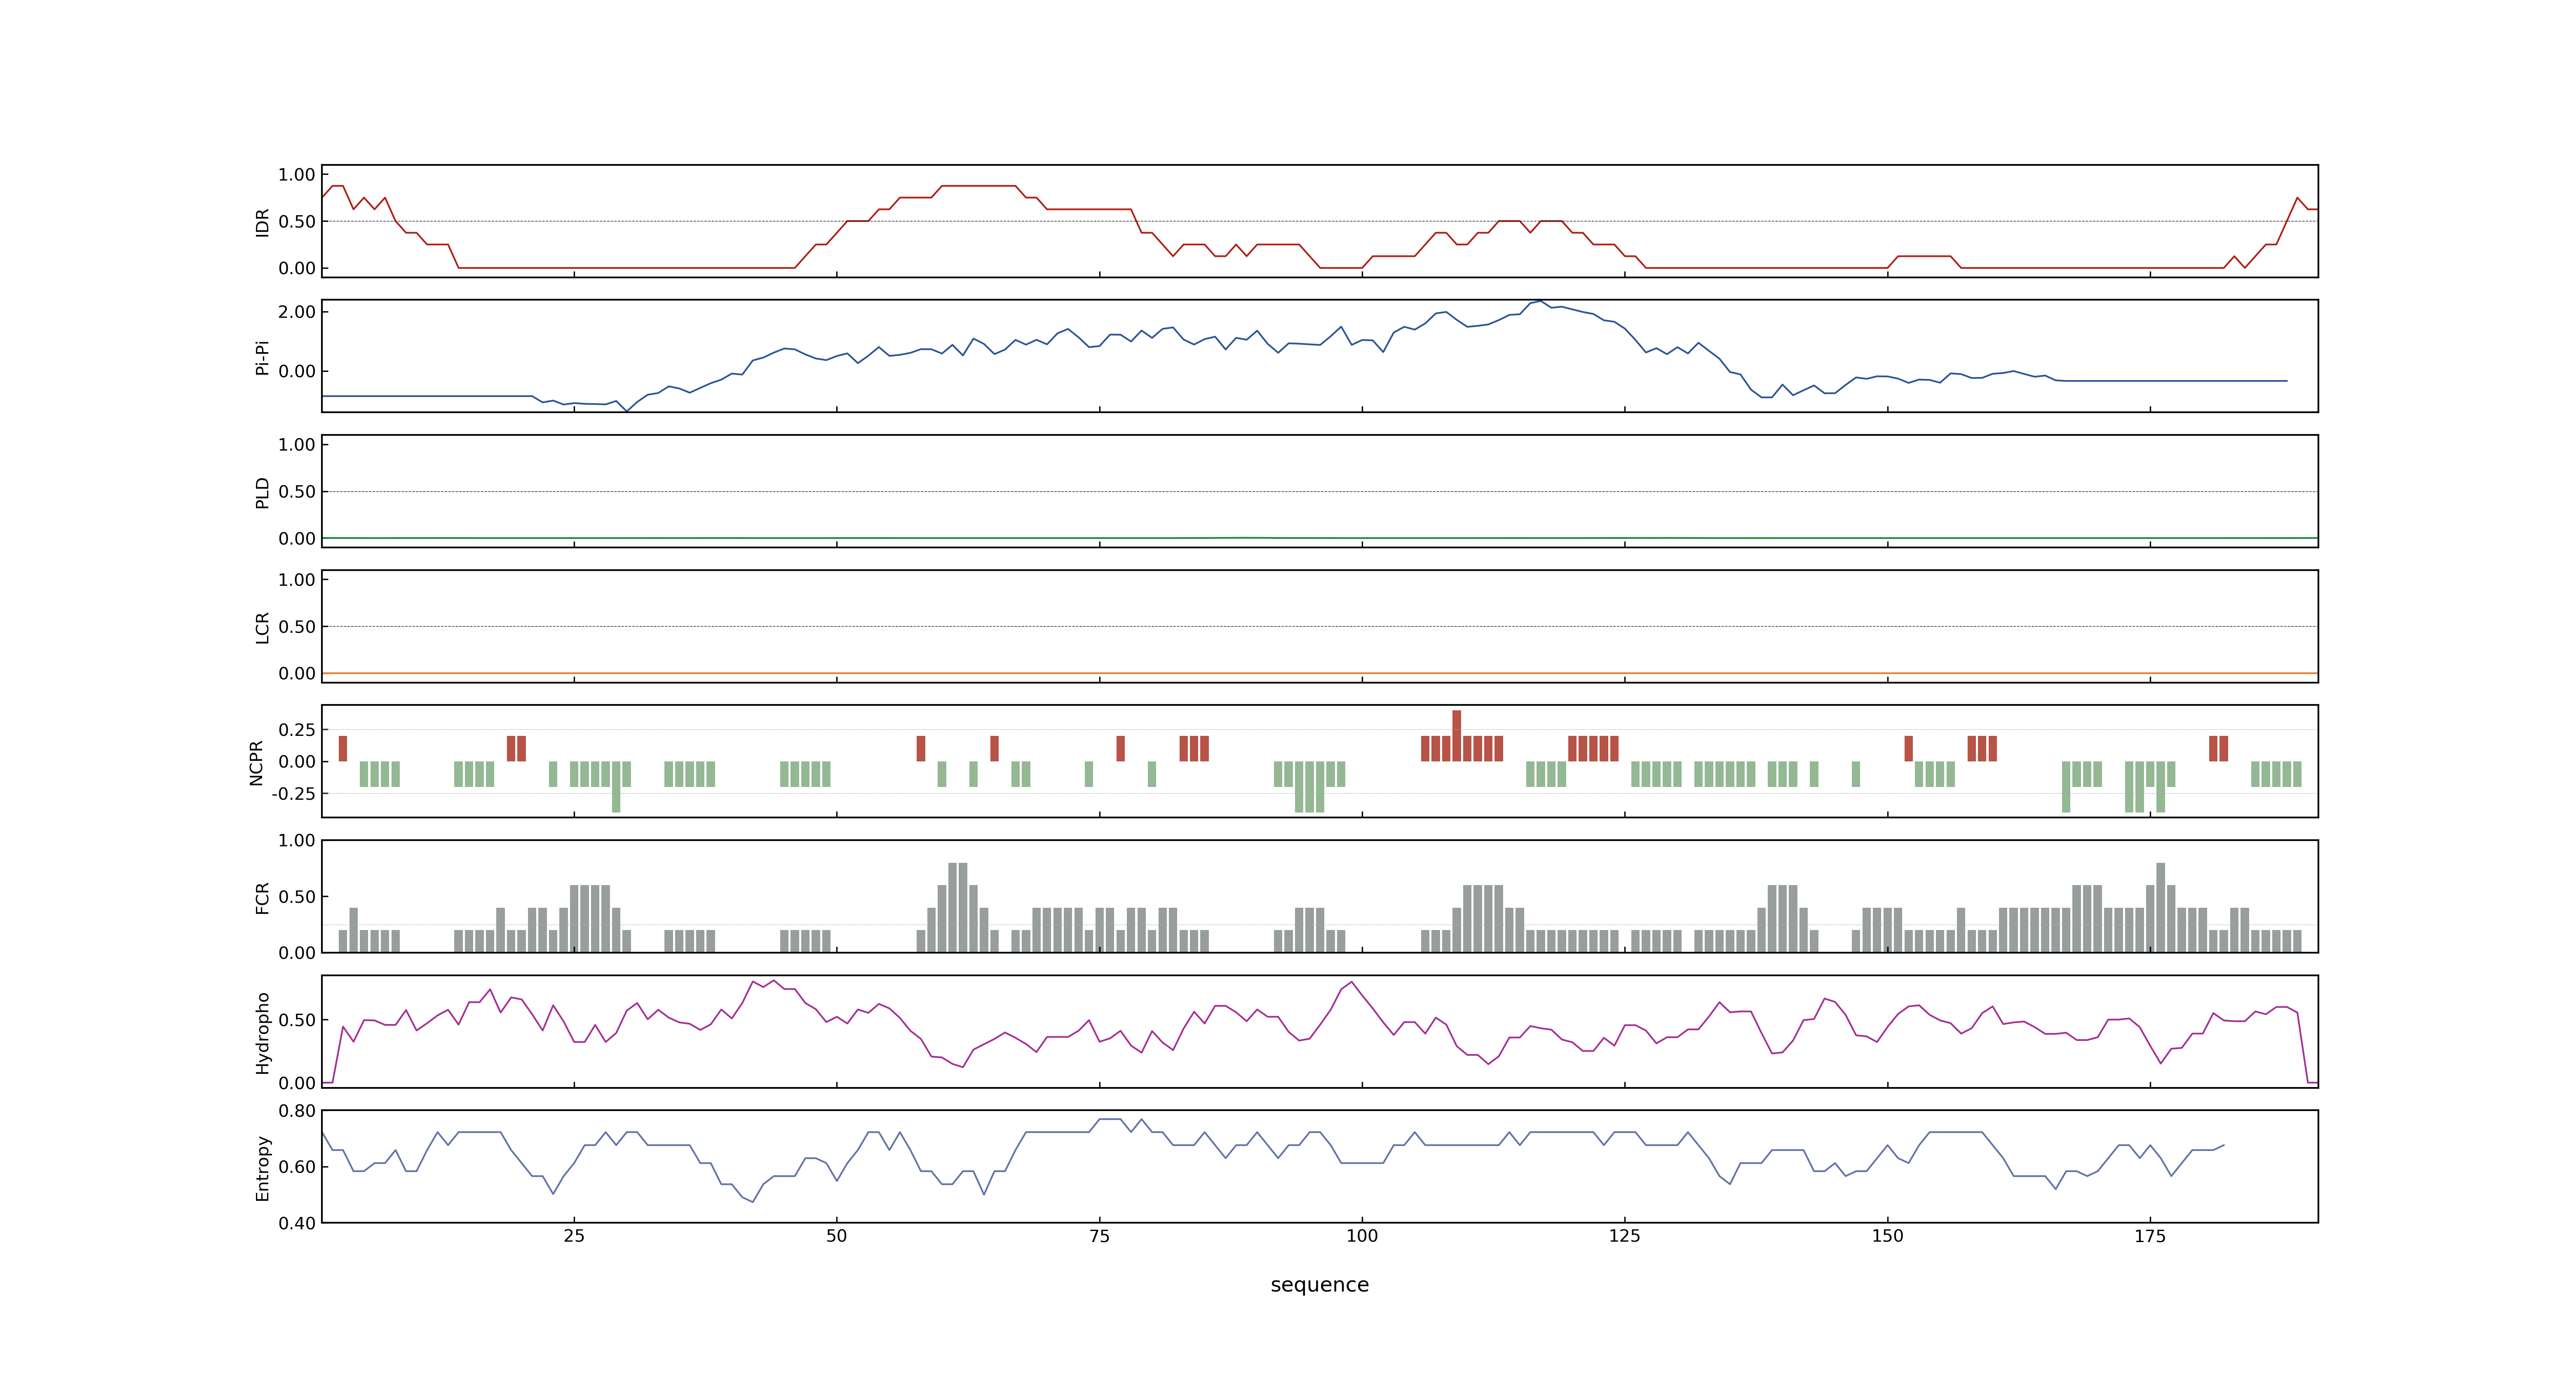Screen dimensions: 2576x1374
Task: Click the x-axis tick label 25
Action: point(574,1236)
